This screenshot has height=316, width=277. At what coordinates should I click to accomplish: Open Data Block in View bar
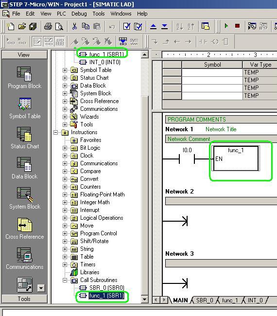coord(24,169)
